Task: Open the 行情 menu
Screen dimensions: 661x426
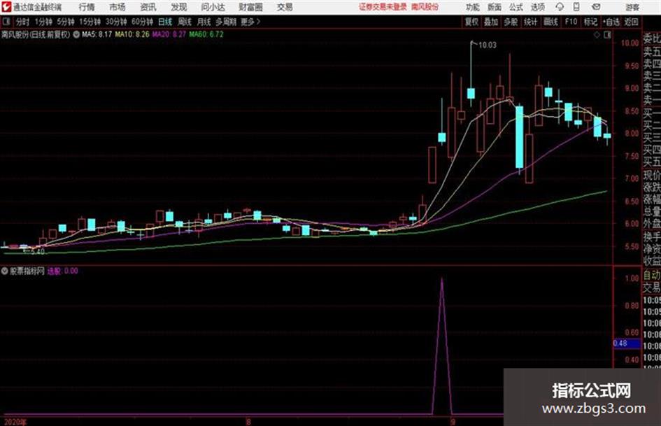Action: click(87, 7)
